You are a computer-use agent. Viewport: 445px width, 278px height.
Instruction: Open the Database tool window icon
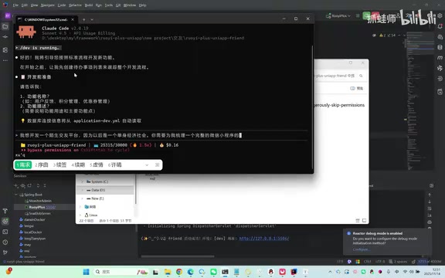pos(440,47)
